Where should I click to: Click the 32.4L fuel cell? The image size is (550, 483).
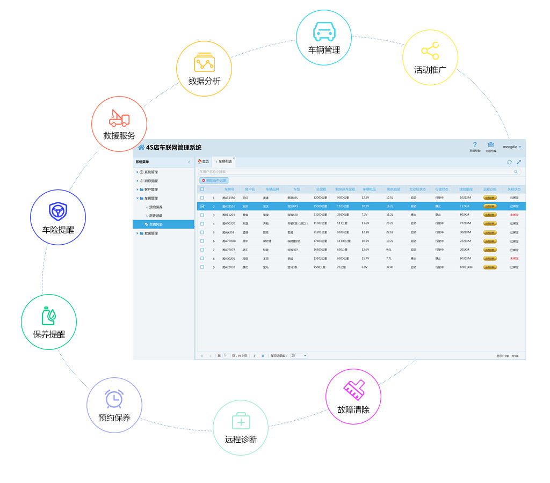tap(389, 267)
